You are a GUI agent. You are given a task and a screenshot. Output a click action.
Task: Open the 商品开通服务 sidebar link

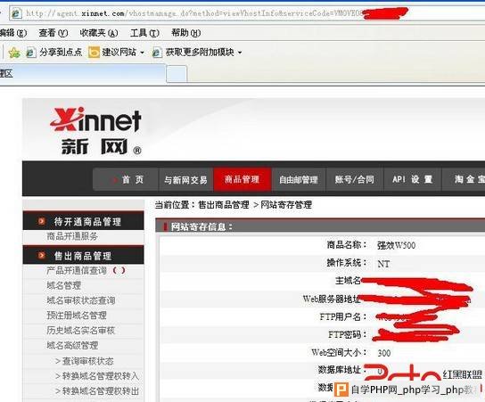point(72,236)
